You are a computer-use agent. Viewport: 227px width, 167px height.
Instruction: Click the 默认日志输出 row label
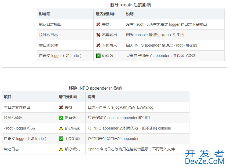50,24
